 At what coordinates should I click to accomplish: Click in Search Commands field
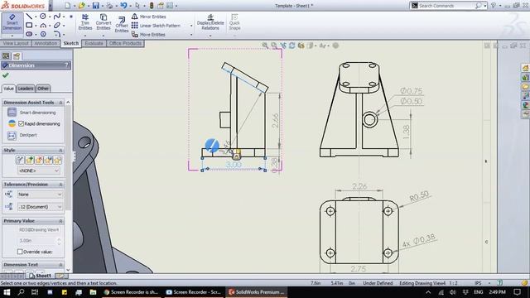[446, 6]
